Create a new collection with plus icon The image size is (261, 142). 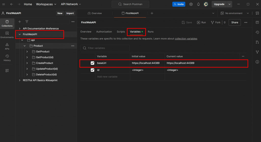pos(20,22)
